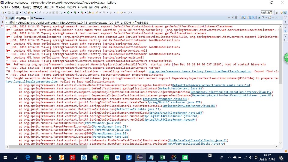Click the Coverage run toolbar icon
The height and width of the screenshot is (162, 288).
(x=75, y=13)
